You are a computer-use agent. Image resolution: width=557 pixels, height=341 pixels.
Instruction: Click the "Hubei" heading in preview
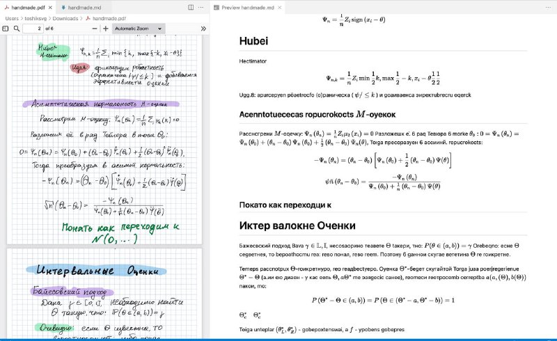click(253, 41)
